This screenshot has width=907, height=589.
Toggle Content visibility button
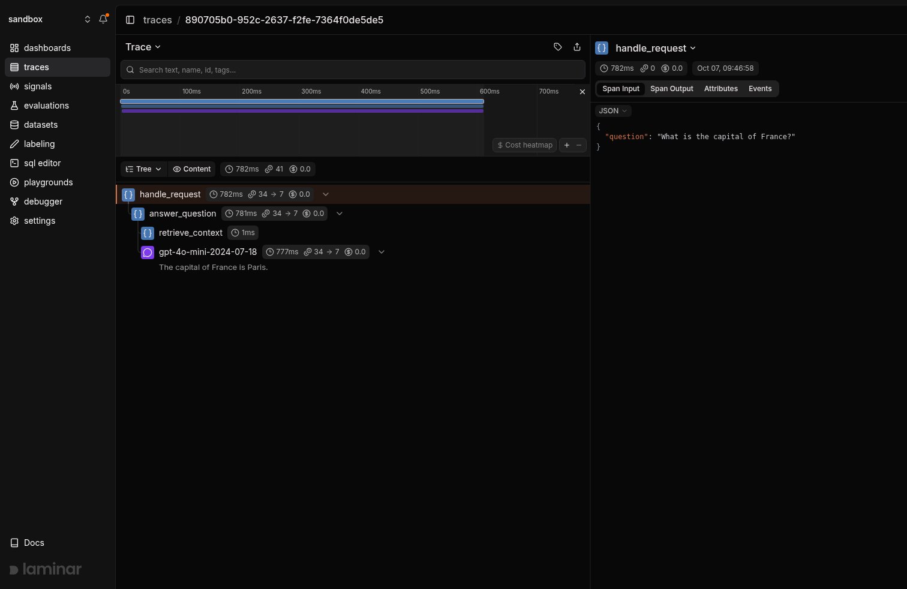coord(192,169)
